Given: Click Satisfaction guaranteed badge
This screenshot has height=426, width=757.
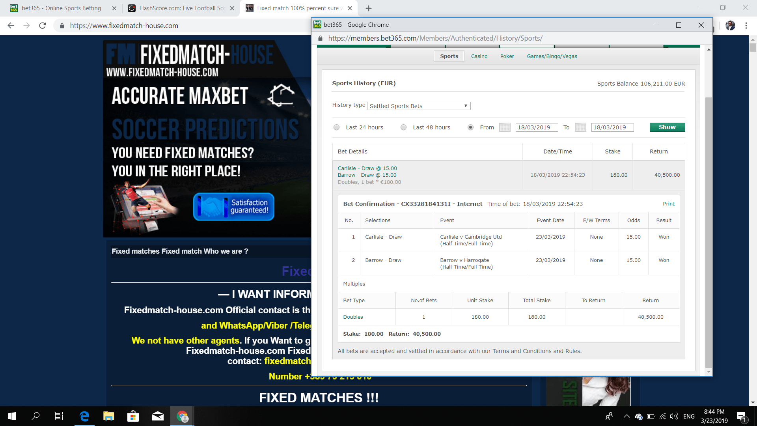Looking at the screenshot, I should [233, 206].
